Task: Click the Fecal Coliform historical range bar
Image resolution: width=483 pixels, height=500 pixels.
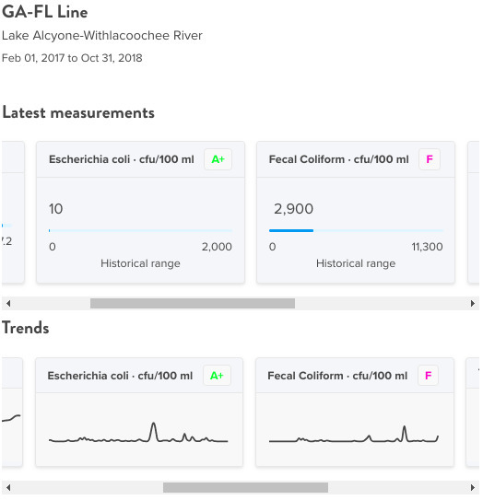Action: click(x=356, y=230)
